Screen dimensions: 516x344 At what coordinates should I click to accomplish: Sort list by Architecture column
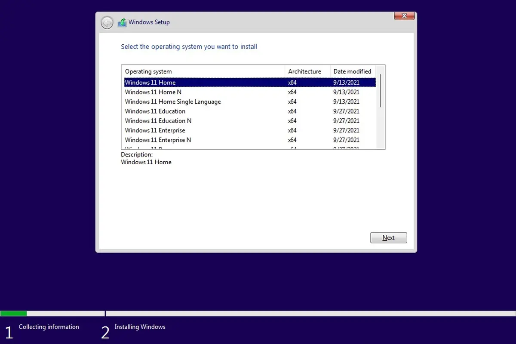304,71
